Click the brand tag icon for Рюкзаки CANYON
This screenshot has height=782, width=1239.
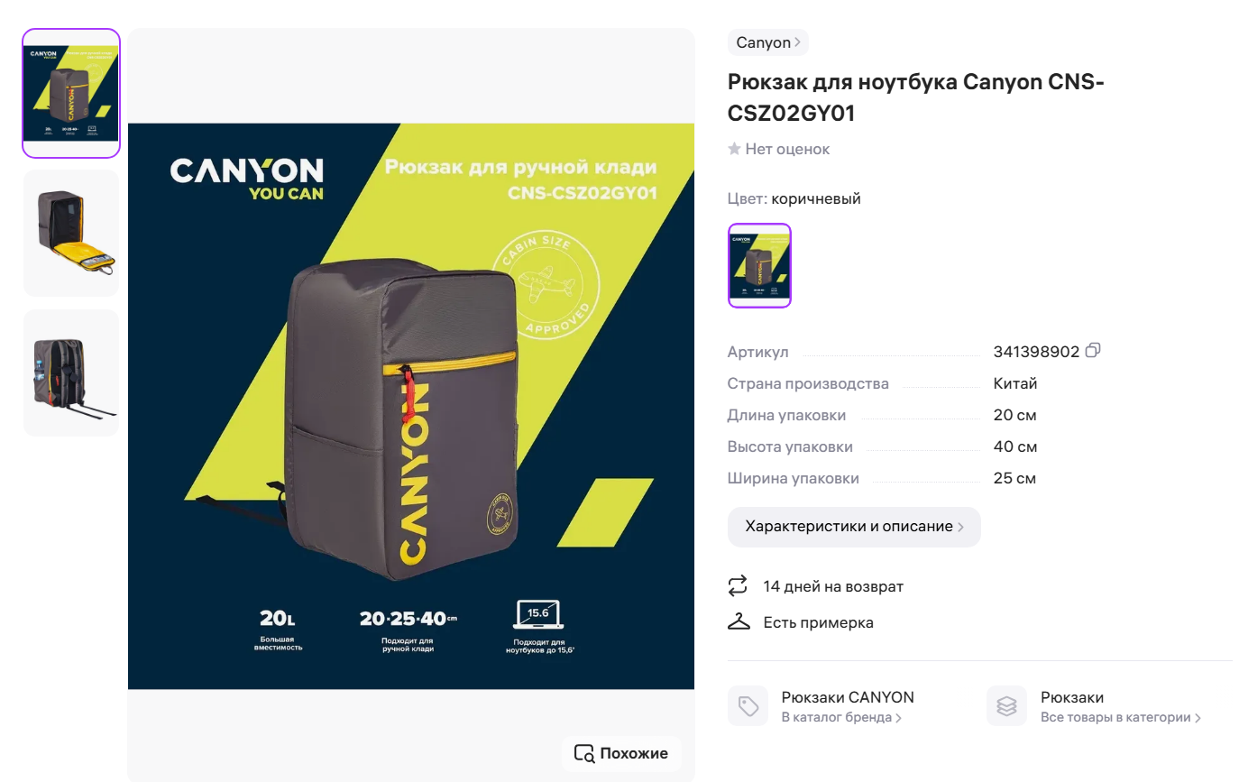[748, 705]
